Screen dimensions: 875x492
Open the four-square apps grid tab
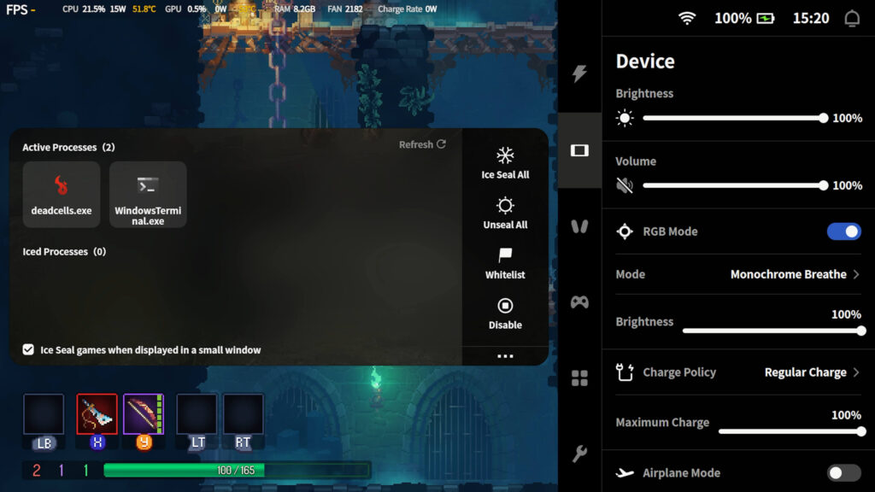(579, 378)
